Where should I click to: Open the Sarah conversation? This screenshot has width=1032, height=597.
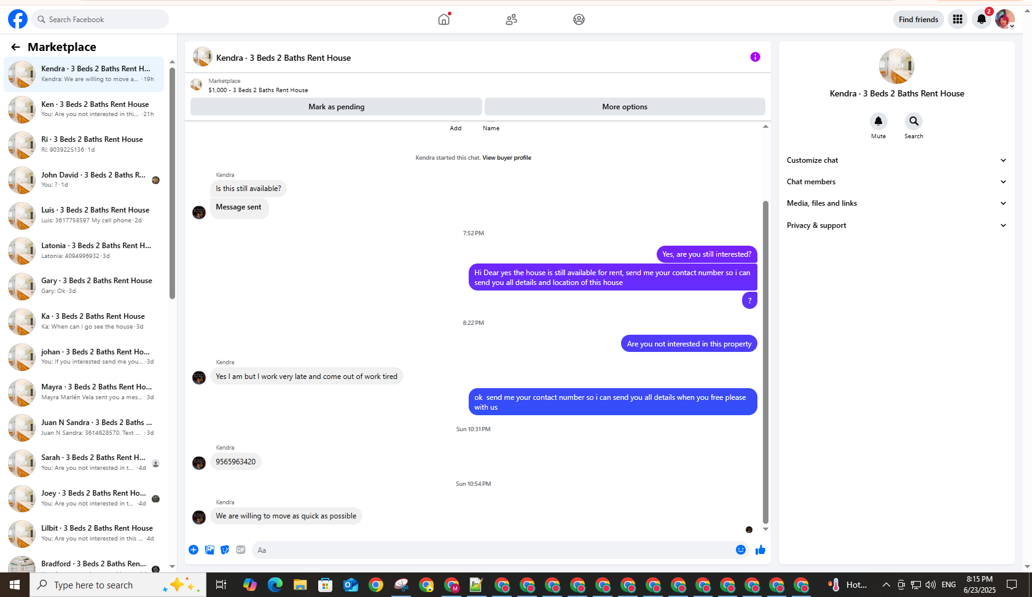84,462
